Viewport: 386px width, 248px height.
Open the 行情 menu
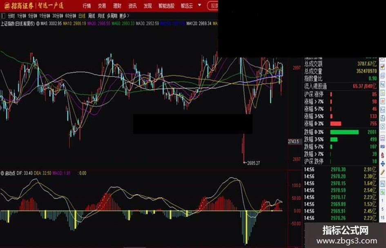[x=87, y=6]
